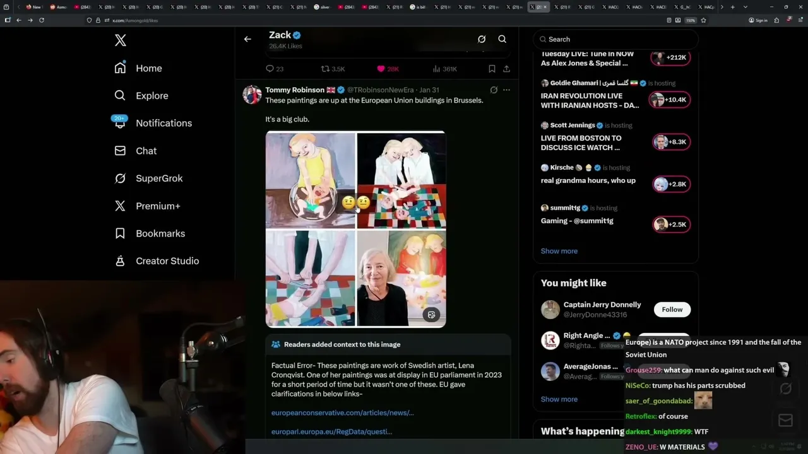Join the Alex Jones Tuesday LIVE space

point(588,59)
